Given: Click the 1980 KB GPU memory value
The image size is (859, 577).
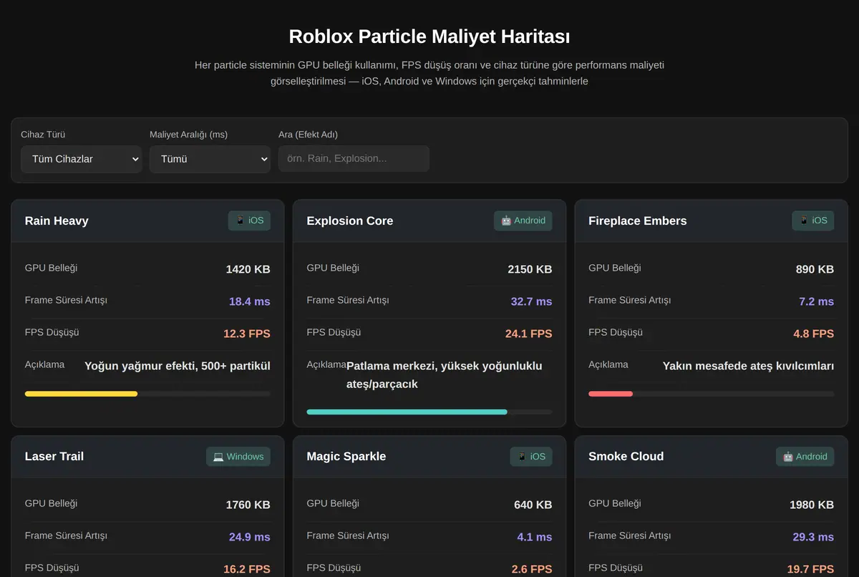Looking at the screenshot, I should [812, 505].
